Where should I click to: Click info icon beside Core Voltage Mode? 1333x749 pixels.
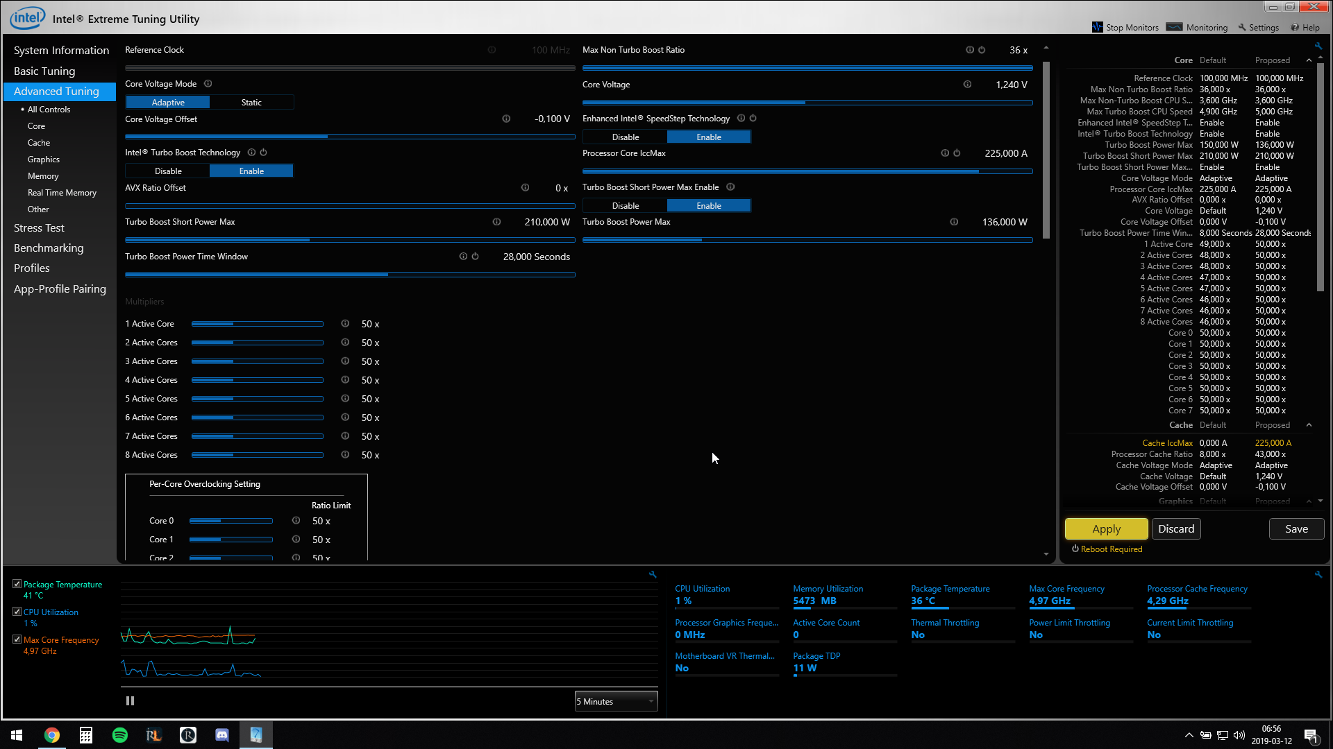tap(208, 84)
